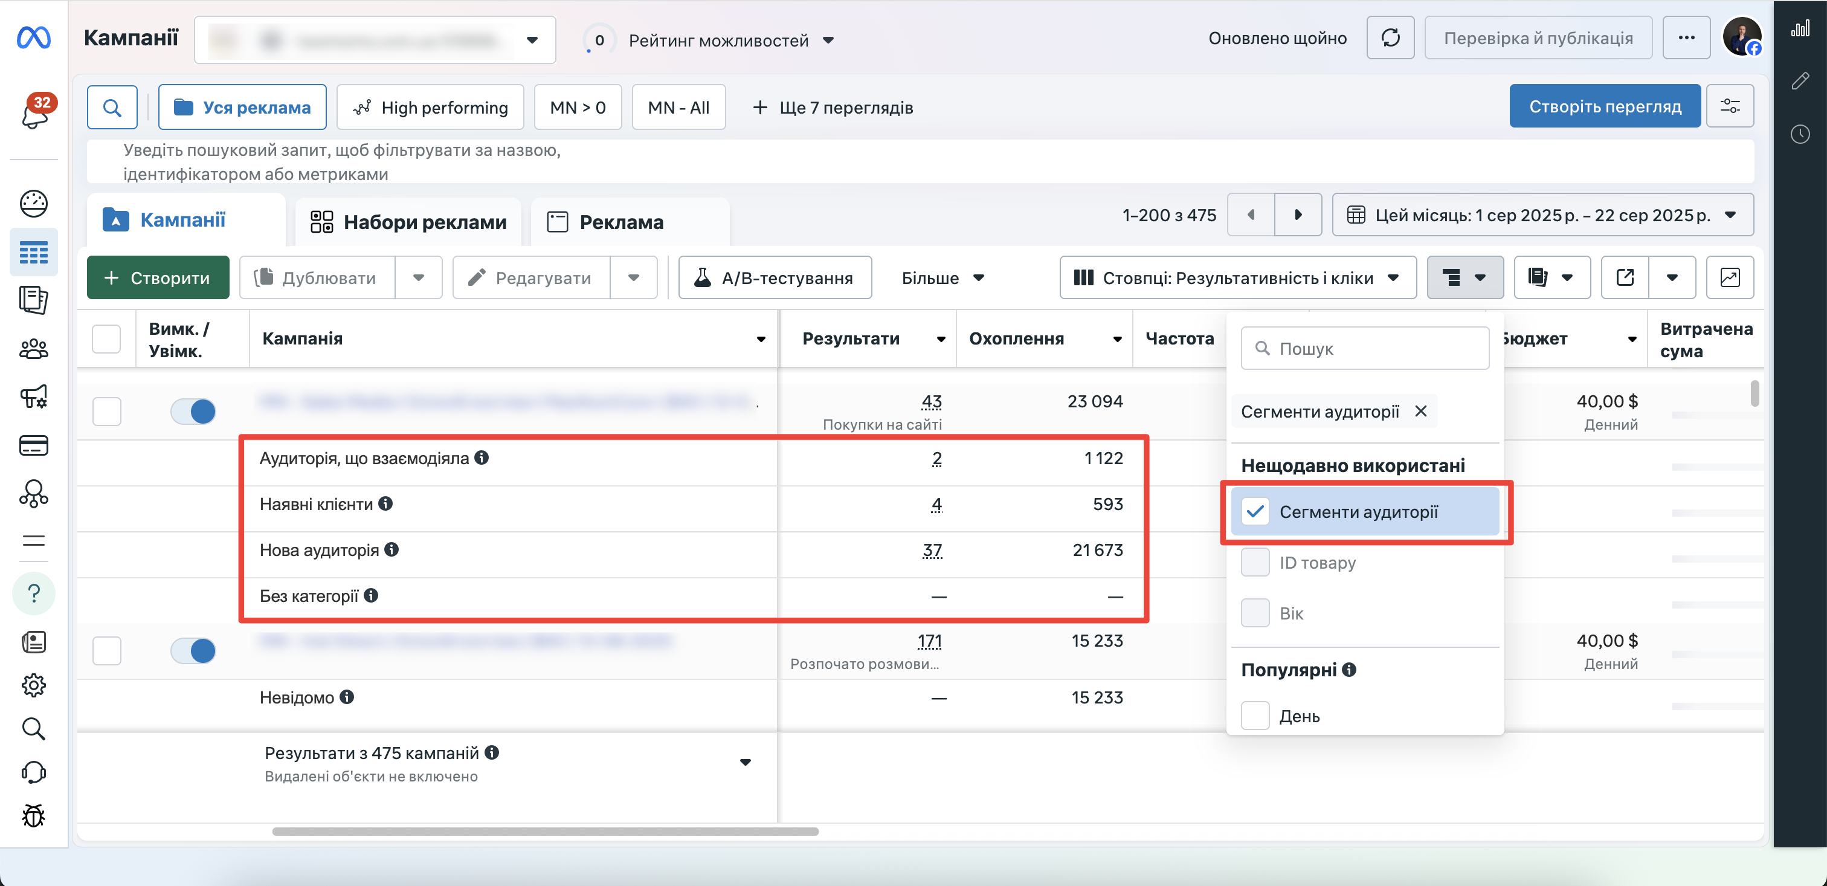Open the reports dropdown button

coord(1552,277)
